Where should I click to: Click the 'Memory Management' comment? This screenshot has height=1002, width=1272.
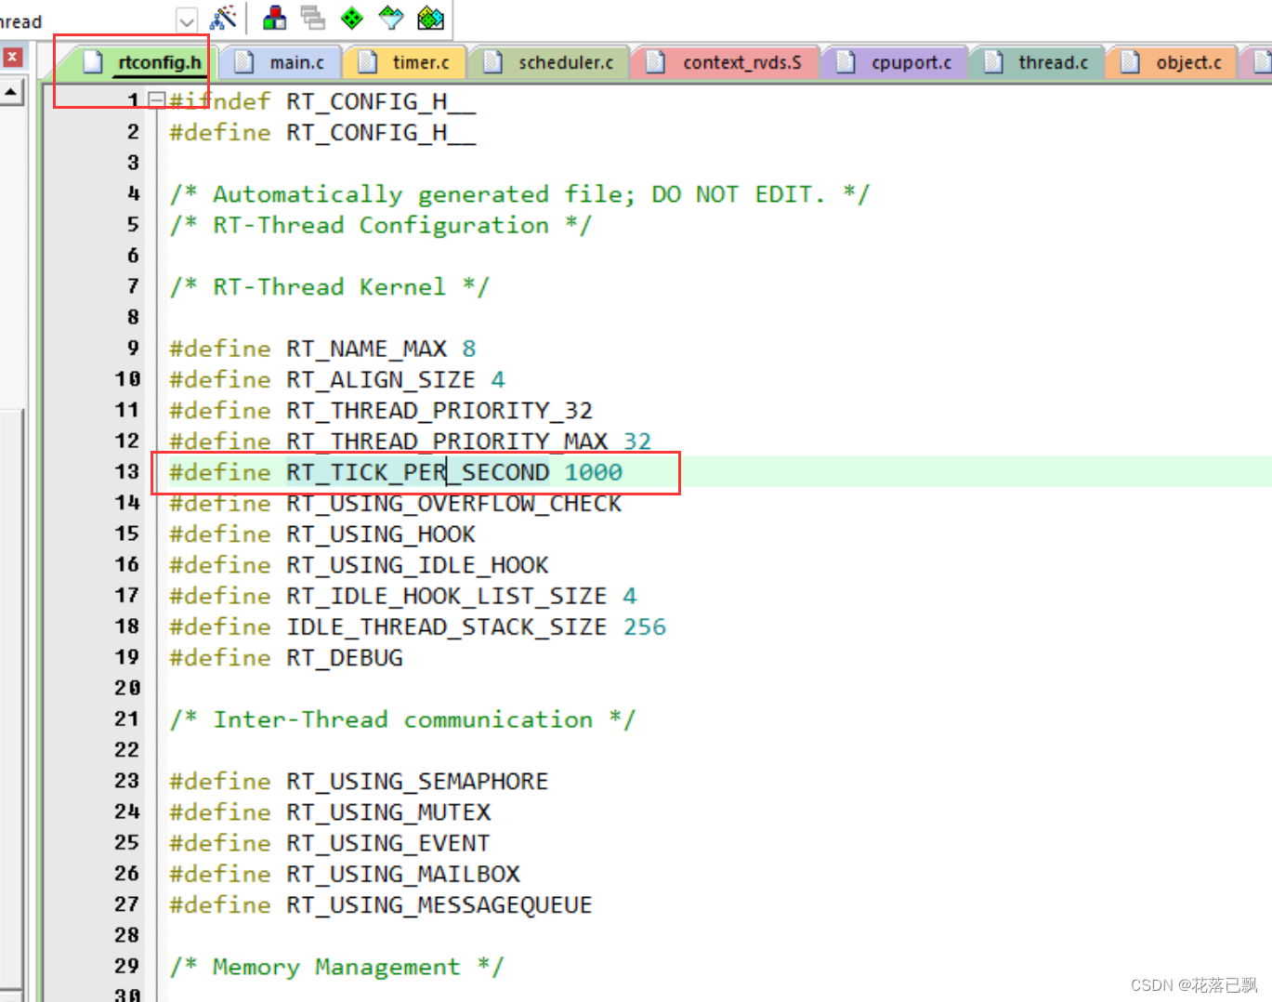coord(336,967)
